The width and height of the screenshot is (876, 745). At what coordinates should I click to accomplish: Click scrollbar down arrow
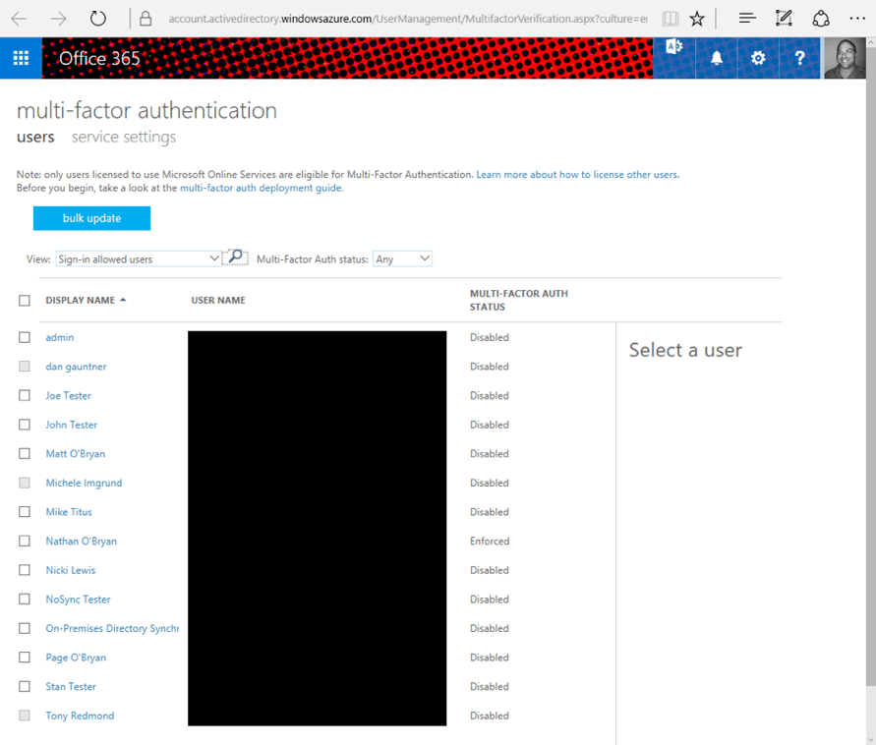871,739
